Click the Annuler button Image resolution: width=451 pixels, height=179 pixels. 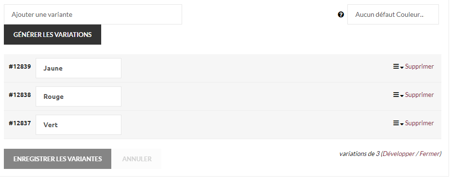137,159
